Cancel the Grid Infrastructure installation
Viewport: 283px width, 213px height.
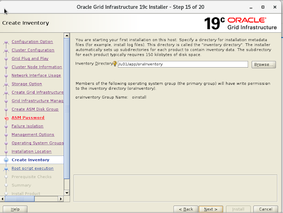[x=265, y=209]
